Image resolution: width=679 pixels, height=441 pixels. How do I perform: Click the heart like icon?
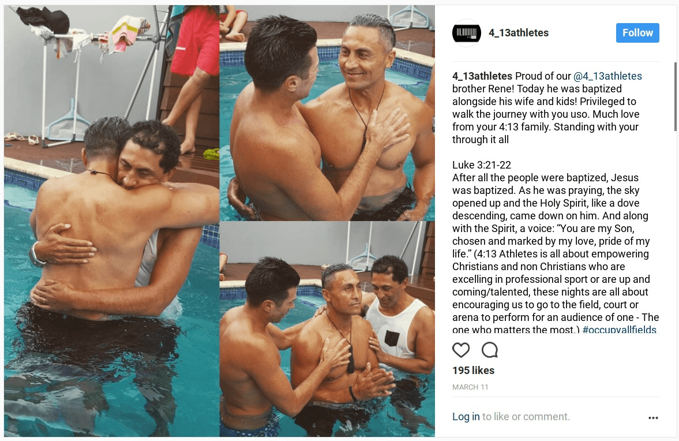(461, 350)
